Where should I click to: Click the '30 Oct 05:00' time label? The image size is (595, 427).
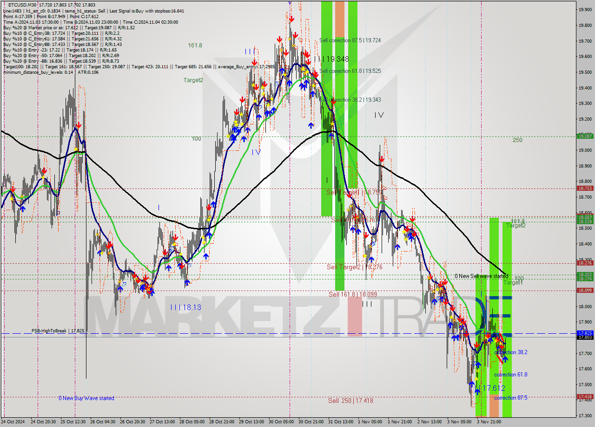[281, 422]
